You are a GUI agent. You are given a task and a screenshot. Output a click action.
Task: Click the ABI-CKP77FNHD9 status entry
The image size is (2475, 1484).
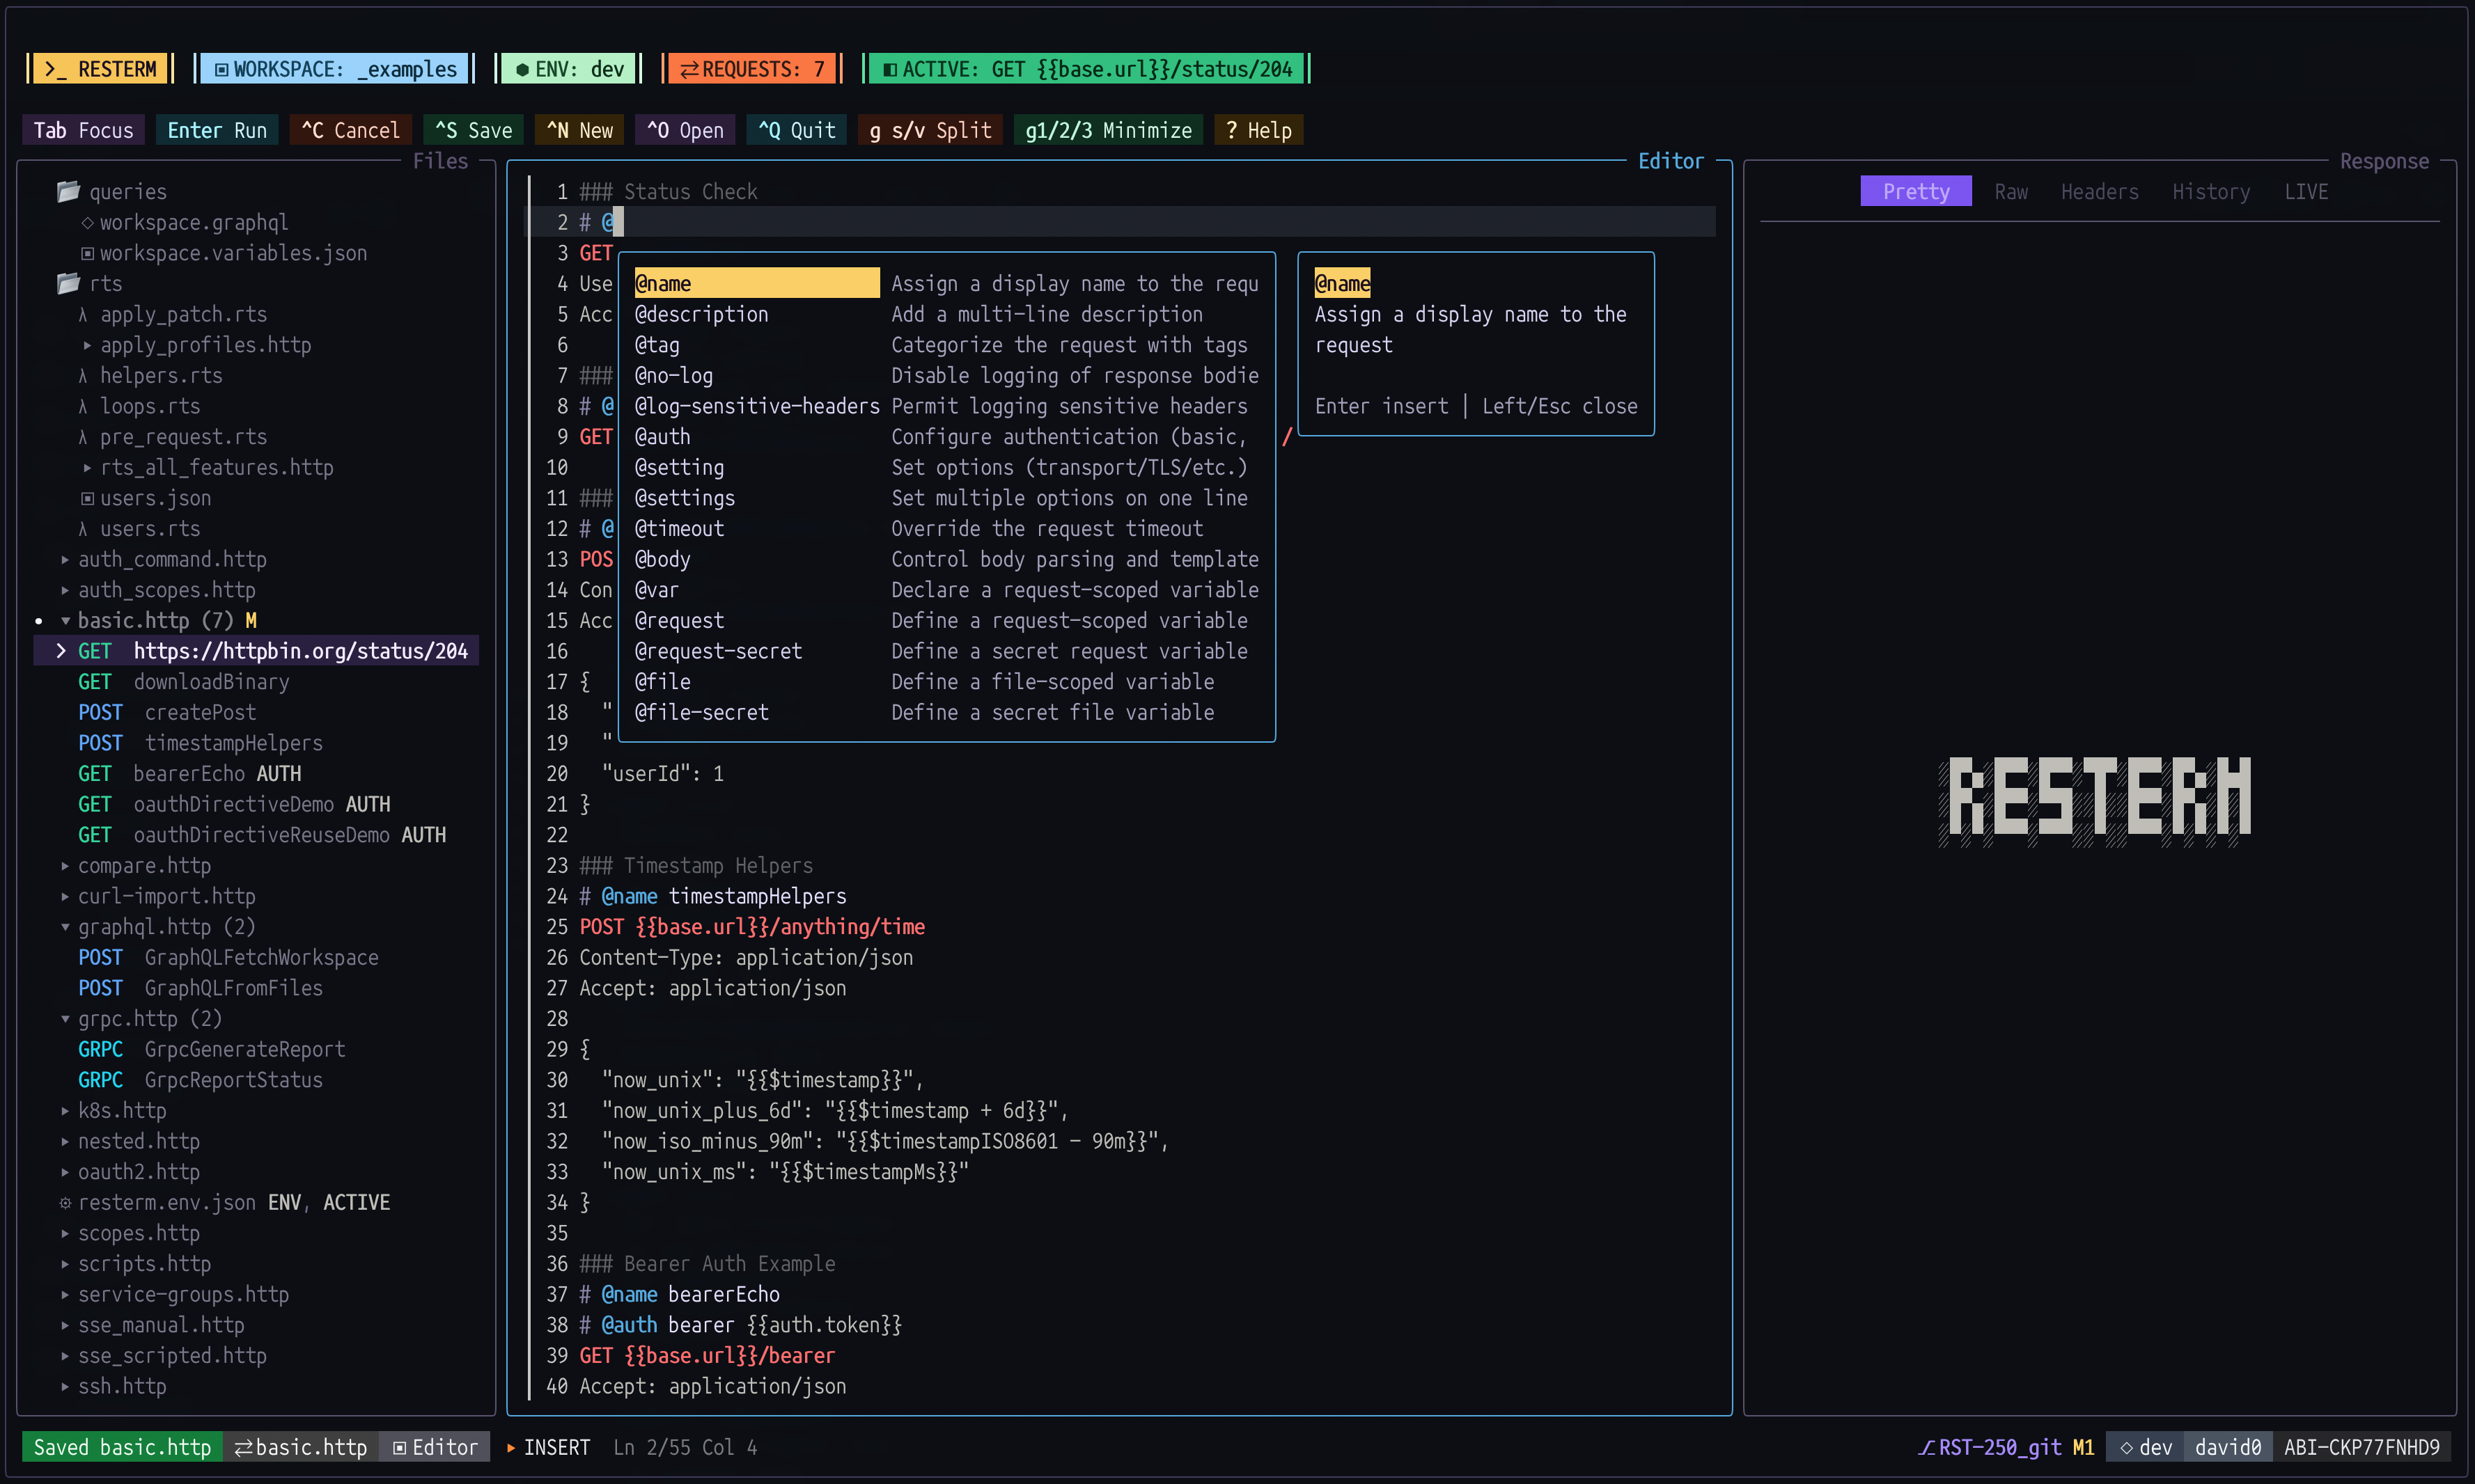[2362, 1447]
